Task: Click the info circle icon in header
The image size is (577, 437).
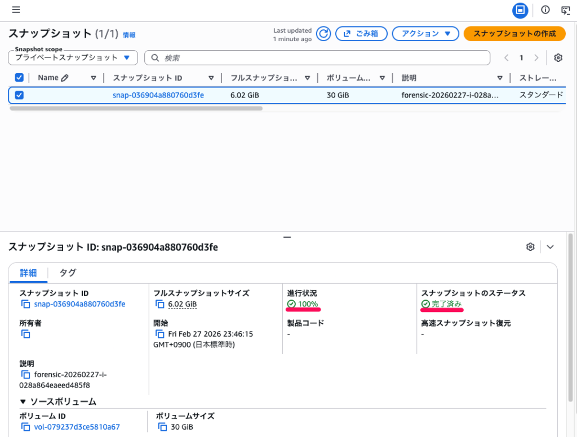Action: (x=545, y=10)
